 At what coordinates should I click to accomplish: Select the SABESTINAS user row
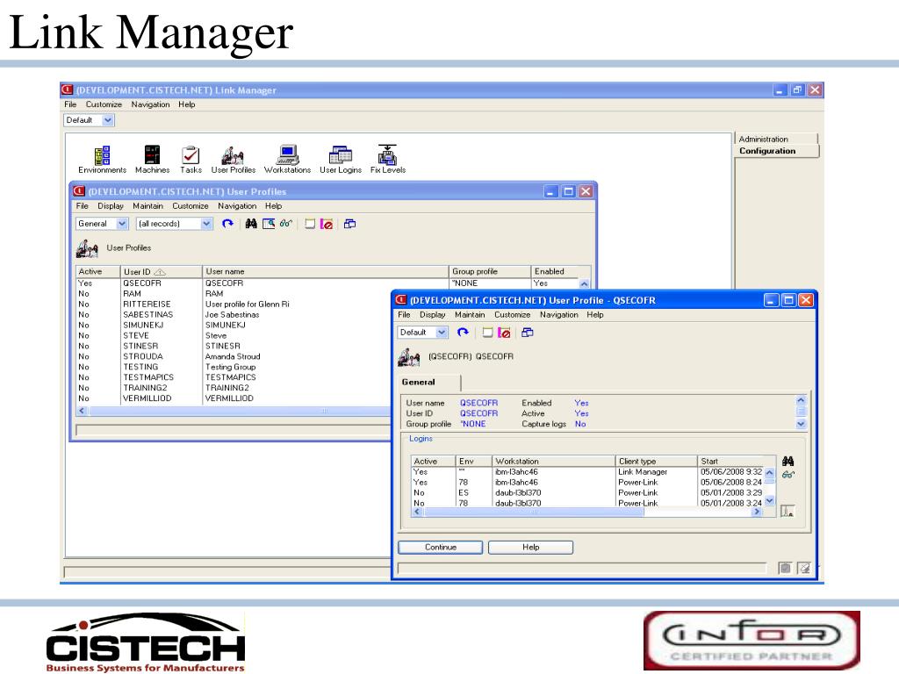click(x=234, y=315)
